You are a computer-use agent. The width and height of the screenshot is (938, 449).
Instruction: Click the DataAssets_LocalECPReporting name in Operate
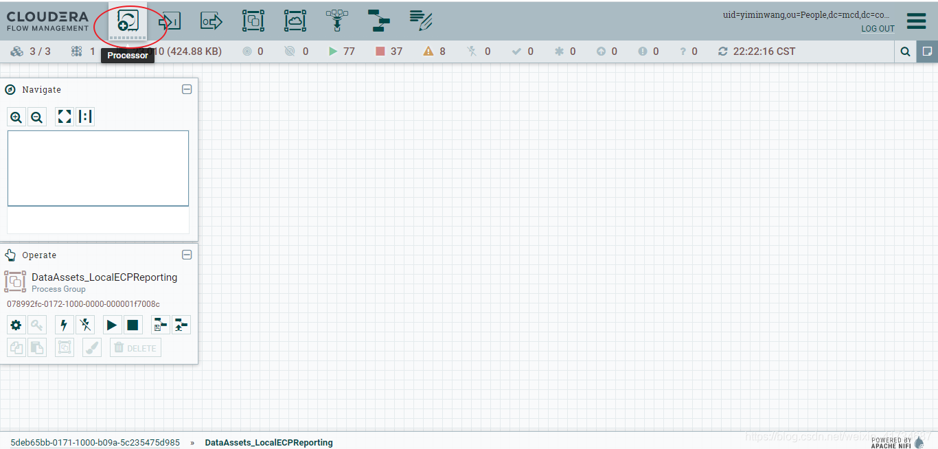(x=104, y=277)
